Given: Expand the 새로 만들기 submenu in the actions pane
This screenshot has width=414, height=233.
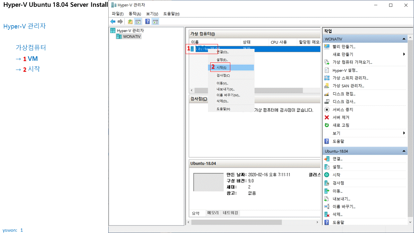Looking at the screenshot, I should [404, 54].
